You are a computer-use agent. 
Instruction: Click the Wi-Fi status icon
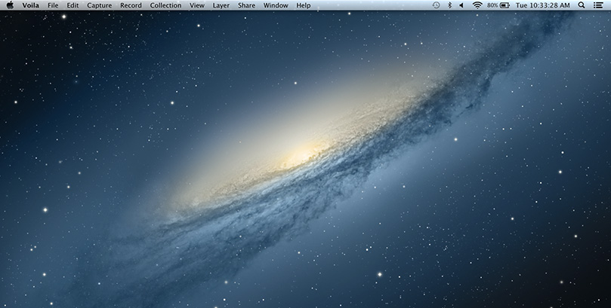coord(477,5)
